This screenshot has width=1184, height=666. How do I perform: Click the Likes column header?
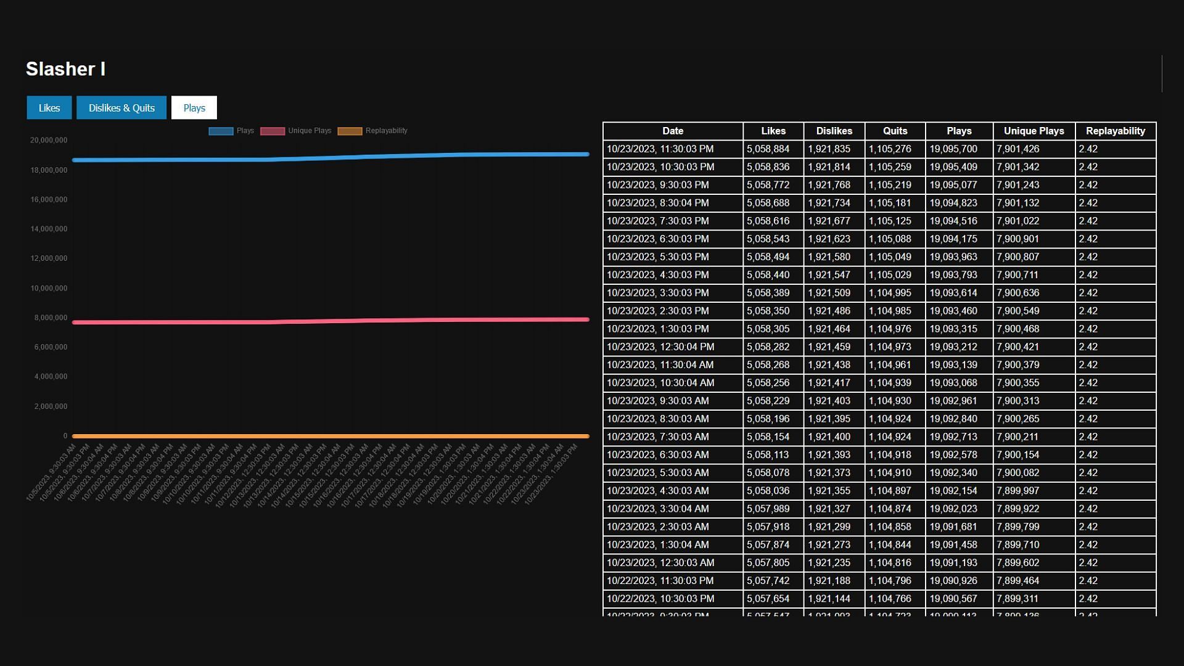coord(773,131)
